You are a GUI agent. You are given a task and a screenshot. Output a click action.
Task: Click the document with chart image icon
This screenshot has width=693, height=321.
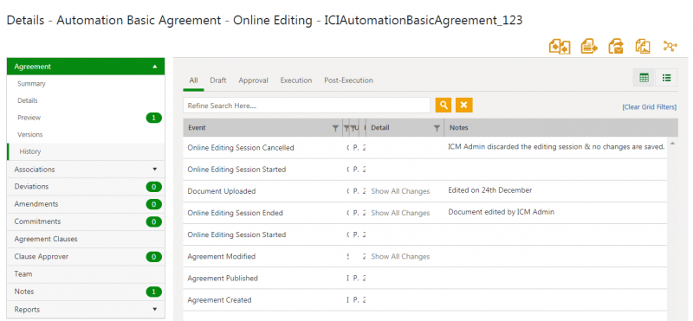643,47
